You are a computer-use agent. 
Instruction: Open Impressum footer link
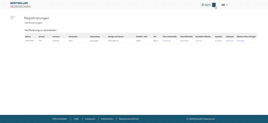(x=90, y=119)
